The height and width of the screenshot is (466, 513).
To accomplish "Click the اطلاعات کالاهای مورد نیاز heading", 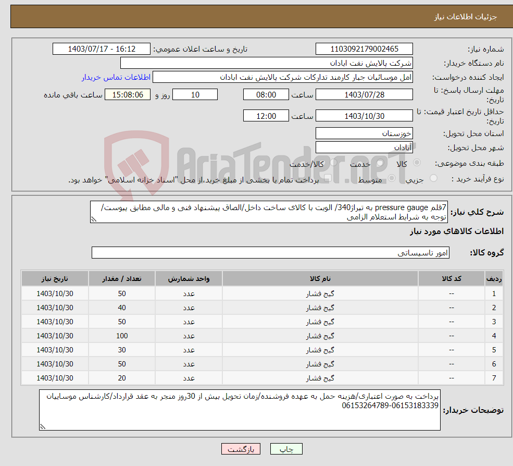I will coord(456,231).
